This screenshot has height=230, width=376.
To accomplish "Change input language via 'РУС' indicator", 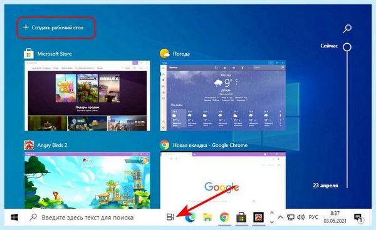I will point(313,217).
